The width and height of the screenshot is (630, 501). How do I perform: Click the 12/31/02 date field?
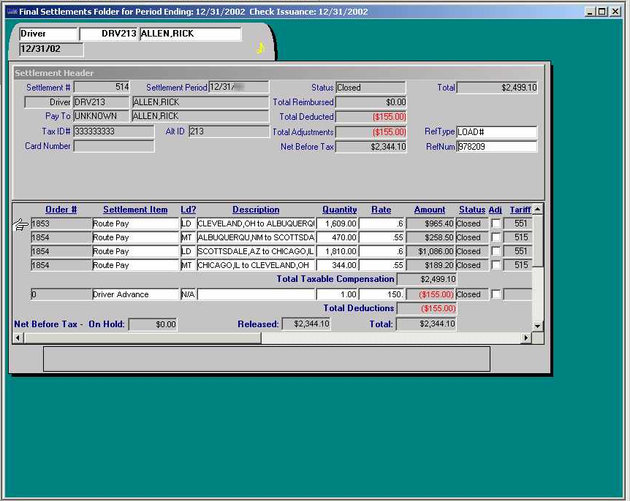[x=51, y=50]
